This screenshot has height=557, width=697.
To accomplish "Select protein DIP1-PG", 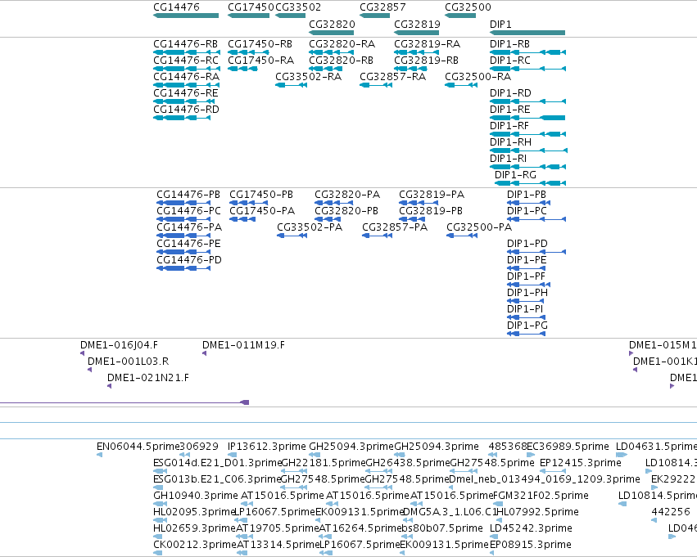I will pyautogui.click(x=527, y=326).
